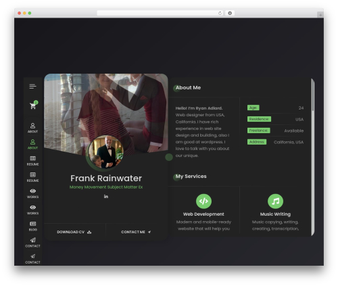Screen dimensions: 338x286
Task: Open the hamburger menu in the sidebar
Action: coord(32,87)
